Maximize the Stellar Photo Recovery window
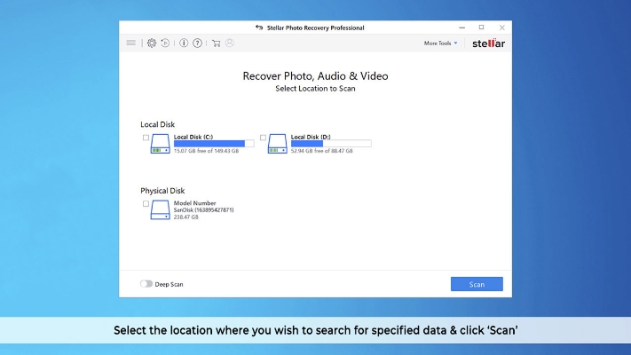 pos(481,28)
